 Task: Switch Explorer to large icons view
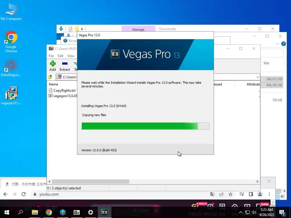282,196
